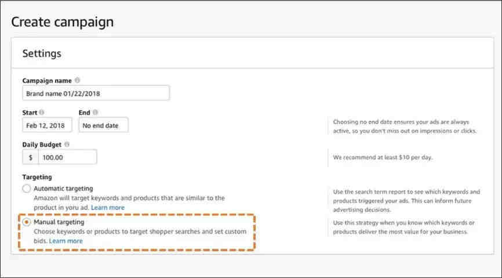
Task: Select the Manual targeting radio button
Action: (27, 222)
